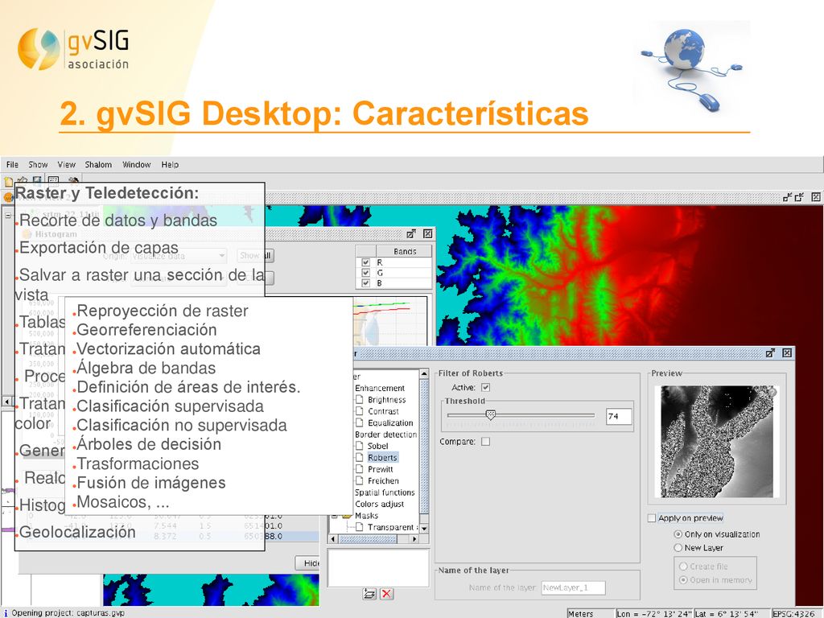Click the Bands column header

pyautogui.click(x=405, y=251)
